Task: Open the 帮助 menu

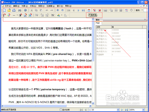Action: pyautogui.click(x=68, y=6)
